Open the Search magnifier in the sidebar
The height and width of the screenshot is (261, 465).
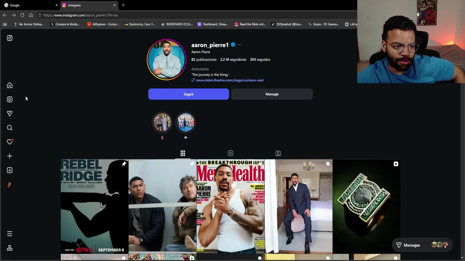[x=9, y=128]
